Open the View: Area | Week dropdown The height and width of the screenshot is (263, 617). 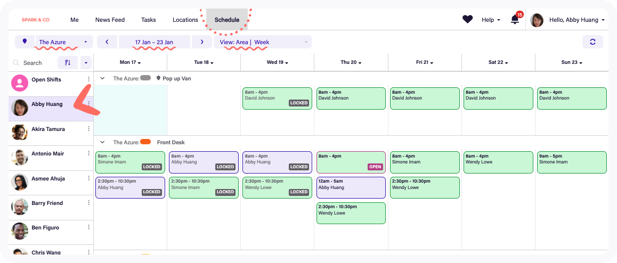(x=263, y=42)
